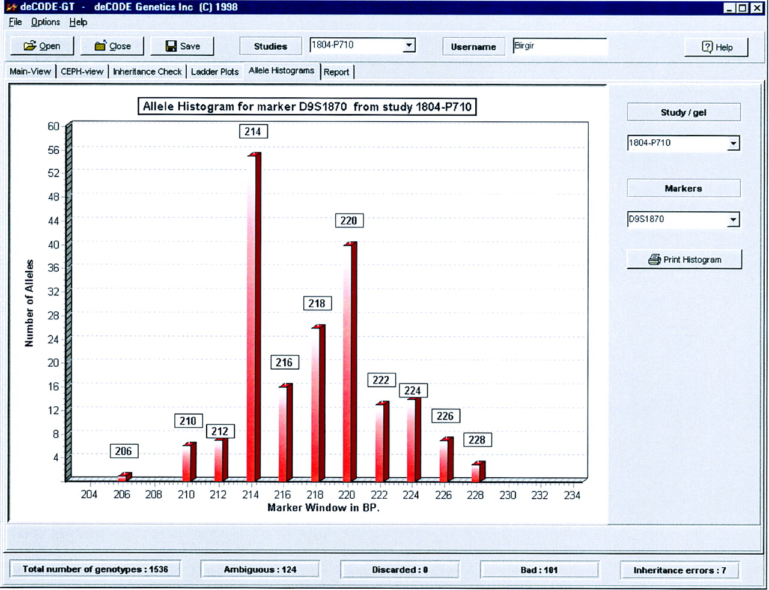Click the Help question mark icon
Viewport: 769px width, 590px height.
point(707,47)
